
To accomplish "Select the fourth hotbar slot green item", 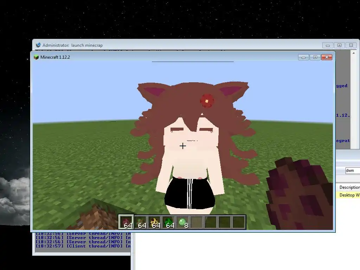I will click(x=168, y=222).
